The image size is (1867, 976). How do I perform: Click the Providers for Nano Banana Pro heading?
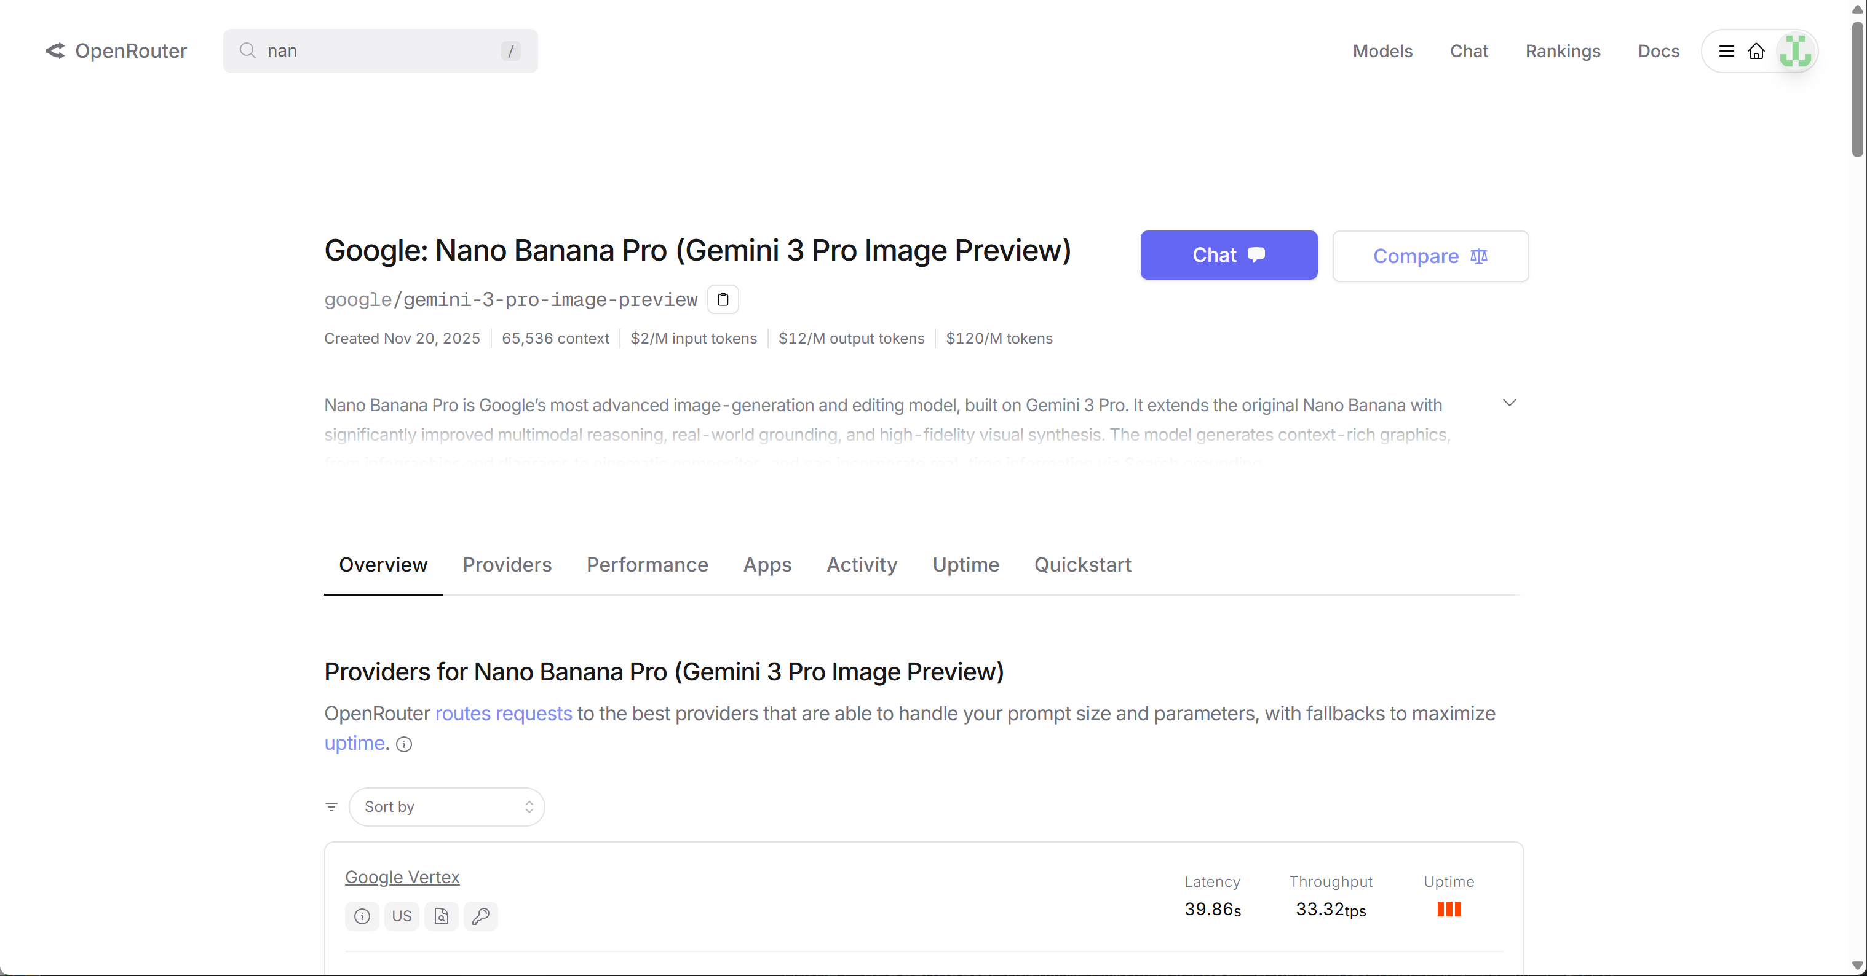click(663, 672)
